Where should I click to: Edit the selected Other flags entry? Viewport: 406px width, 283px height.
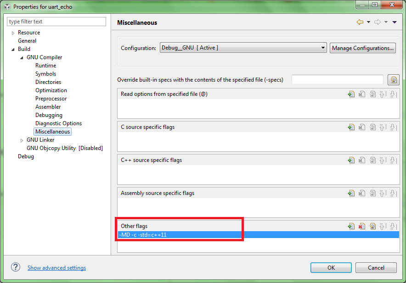coord(372,226)
